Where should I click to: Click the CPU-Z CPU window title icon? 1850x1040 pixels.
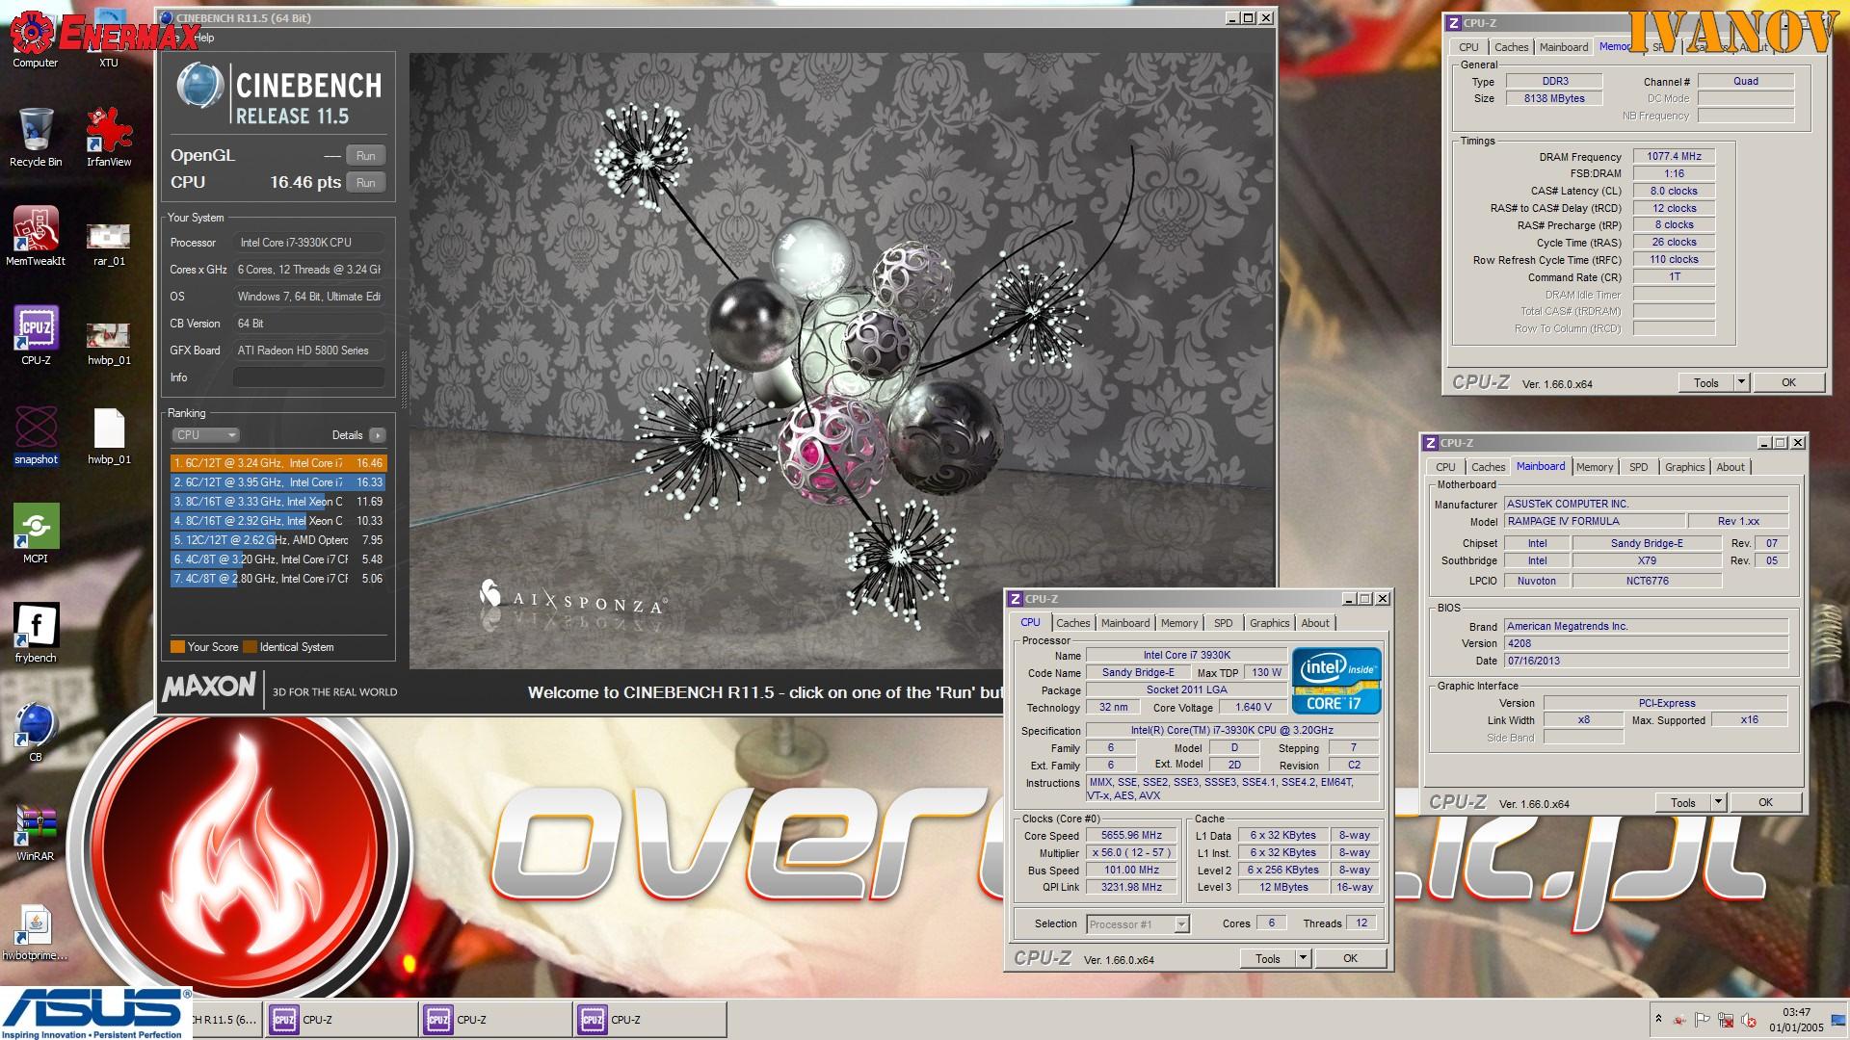[1016, 599]
